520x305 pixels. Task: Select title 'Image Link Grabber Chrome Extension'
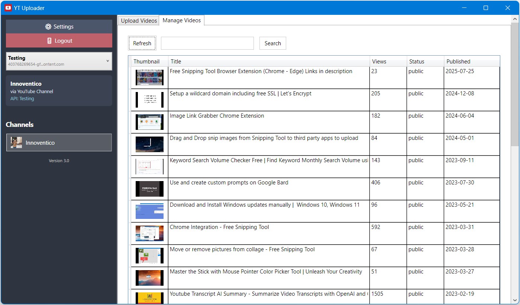coord(217,116)
